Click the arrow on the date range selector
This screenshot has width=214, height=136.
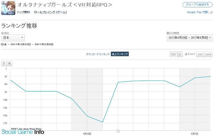coord(210,38)
